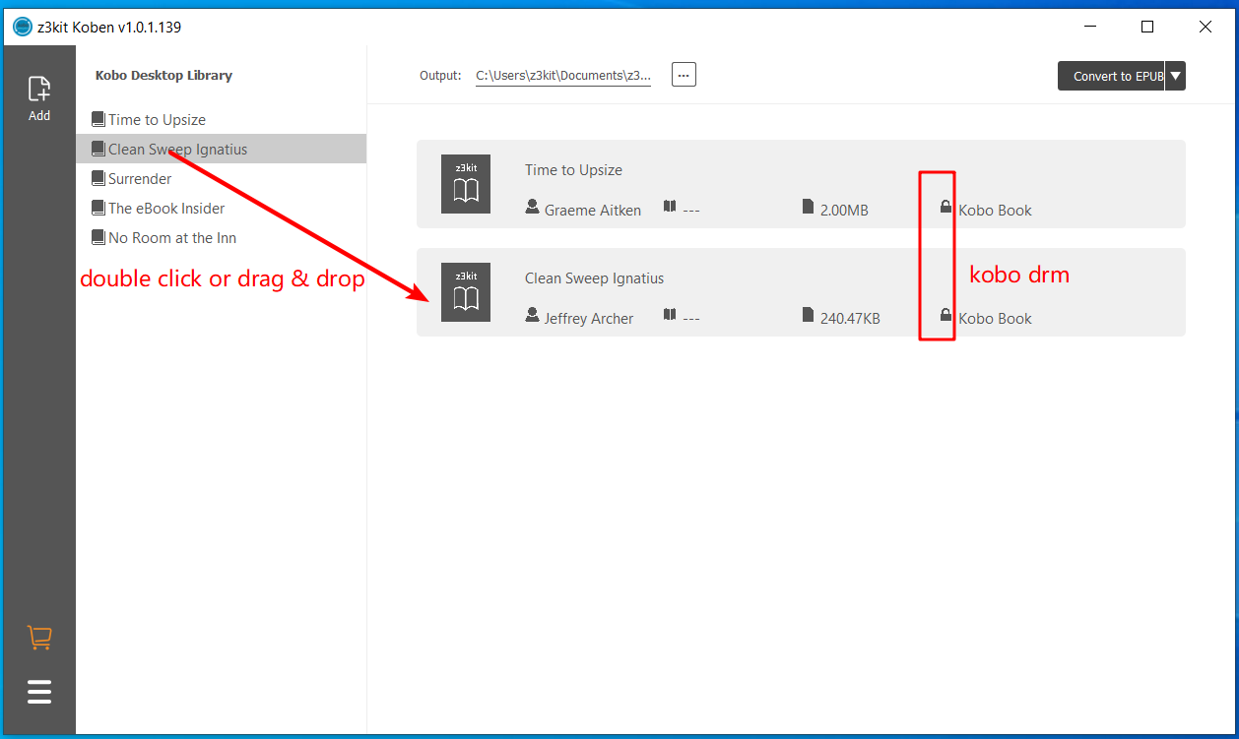Viewport: 1239px width, 739px height.
Task: Click the 240.47KB file size value
Action: coord(850,319)
